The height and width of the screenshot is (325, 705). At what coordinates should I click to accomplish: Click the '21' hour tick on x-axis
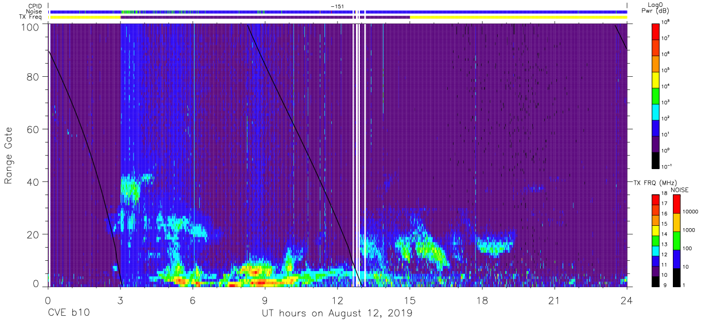(x=555, y=300)
